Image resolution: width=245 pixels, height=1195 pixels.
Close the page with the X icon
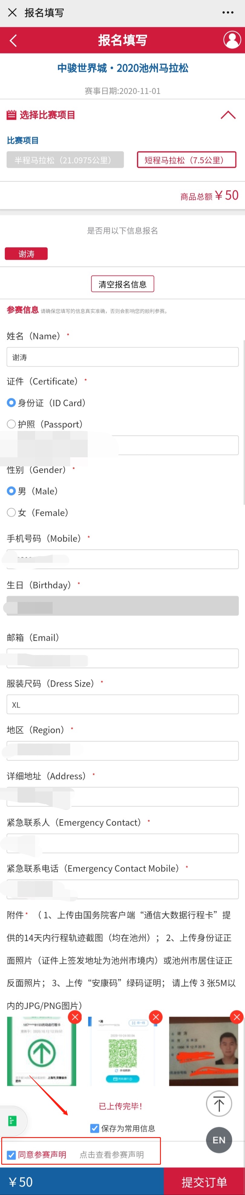12,12
